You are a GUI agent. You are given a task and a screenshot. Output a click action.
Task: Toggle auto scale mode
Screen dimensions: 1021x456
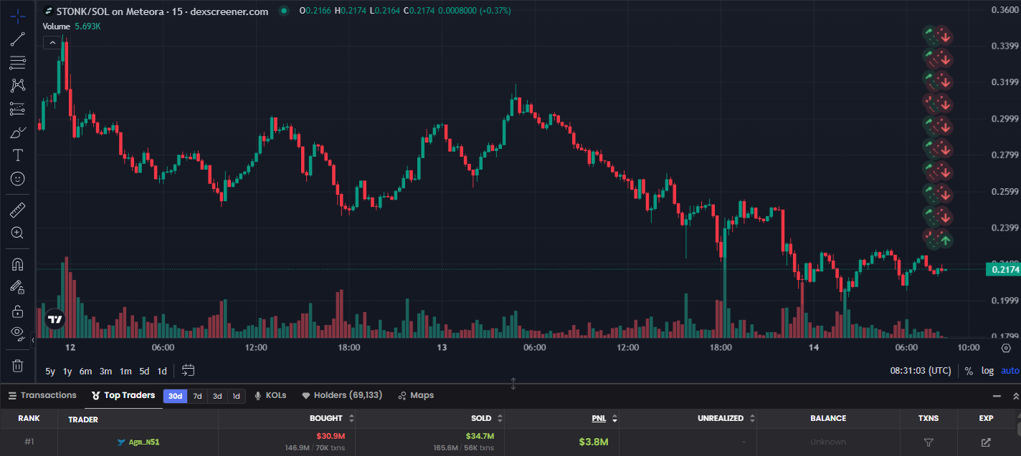click(1010, 371)
